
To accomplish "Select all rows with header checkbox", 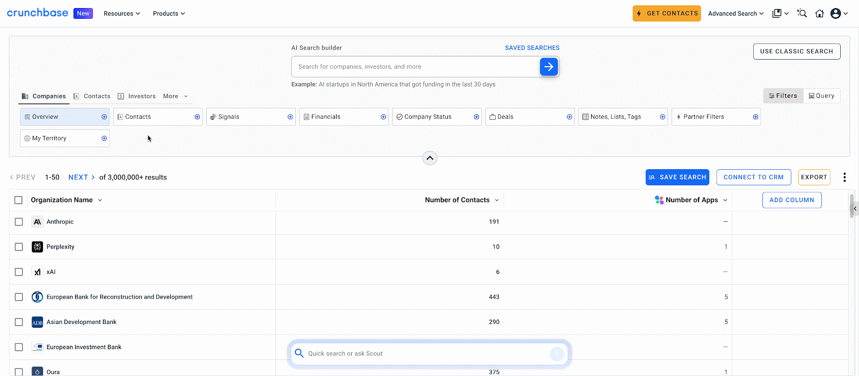I will [x=18, y=200].
